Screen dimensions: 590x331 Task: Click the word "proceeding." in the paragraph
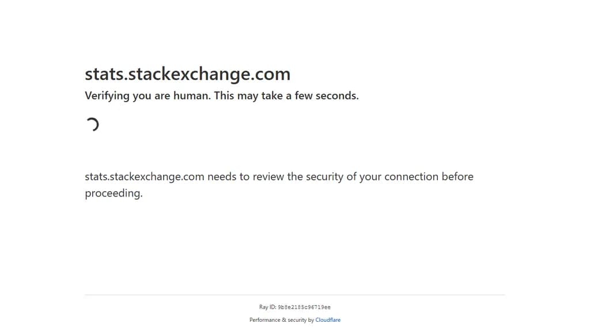(114, 194)
